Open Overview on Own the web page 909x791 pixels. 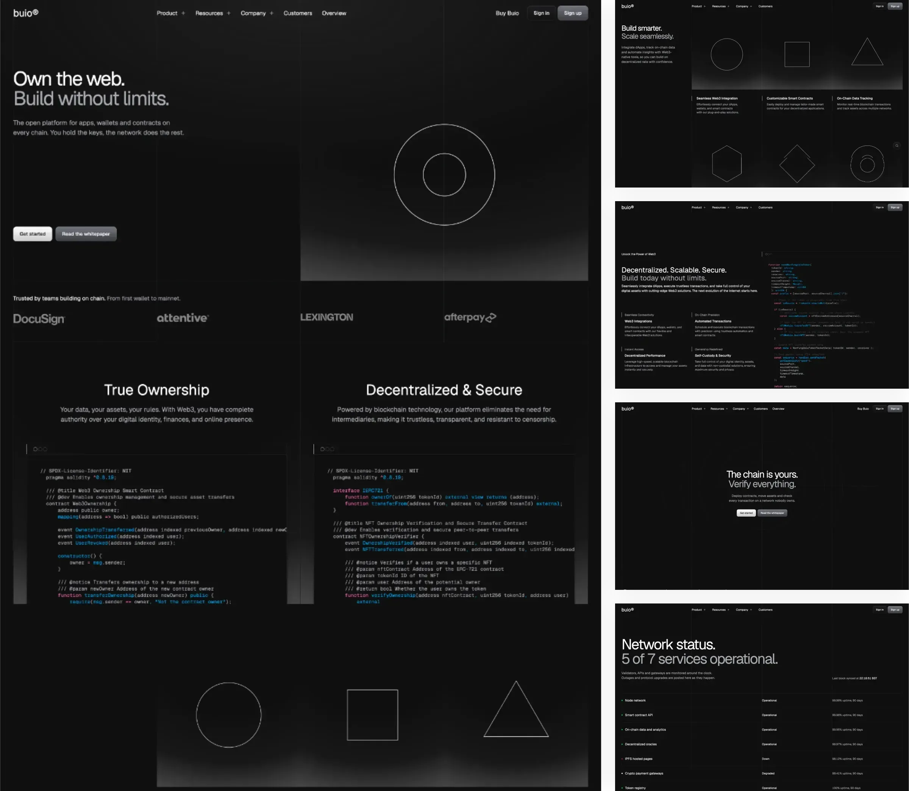334,13
